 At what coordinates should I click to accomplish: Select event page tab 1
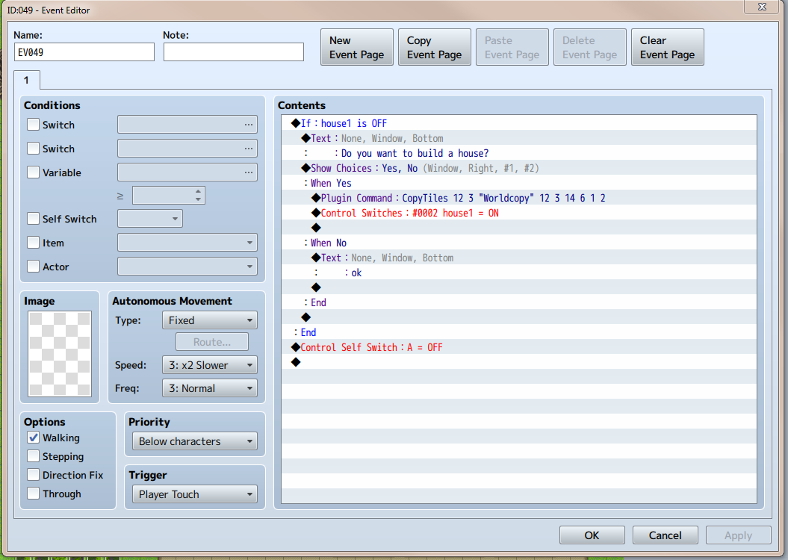pyautogui.click(x=27, y=81)
